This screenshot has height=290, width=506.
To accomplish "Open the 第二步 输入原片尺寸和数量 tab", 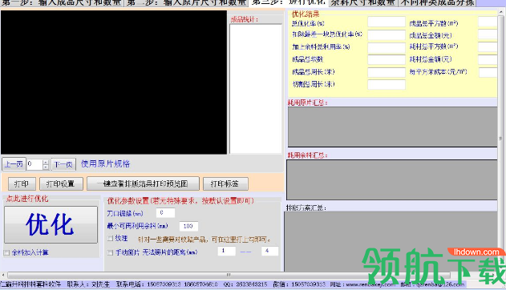I will [186, 3].
